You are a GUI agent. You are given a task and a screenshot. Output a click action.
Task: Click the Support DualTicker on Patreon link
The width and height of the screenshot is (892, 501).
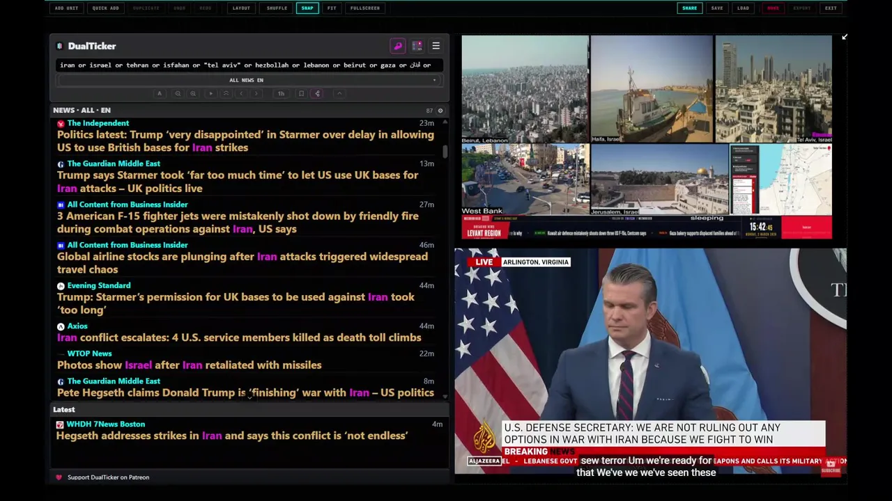pyautogui.click(x=108, y=477)
